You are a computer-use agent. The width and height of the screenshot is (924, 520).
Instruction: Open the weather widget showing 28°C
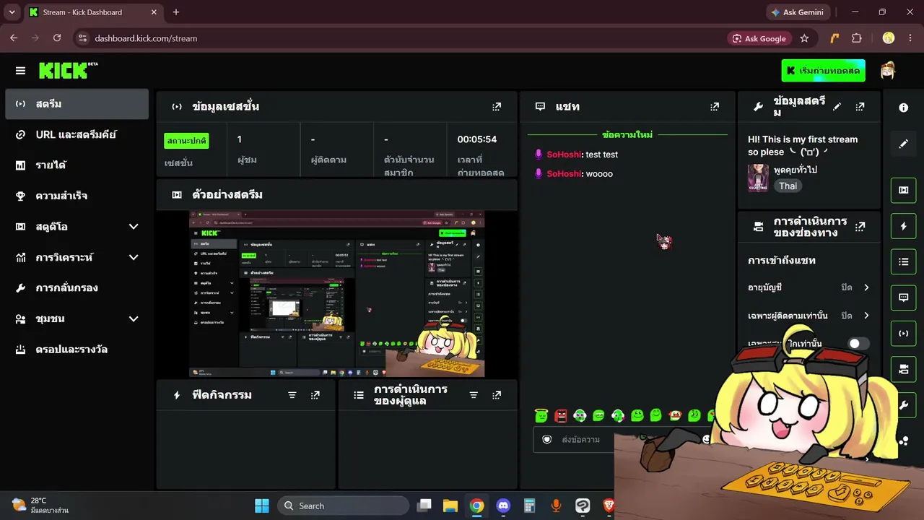click(40, 505)
